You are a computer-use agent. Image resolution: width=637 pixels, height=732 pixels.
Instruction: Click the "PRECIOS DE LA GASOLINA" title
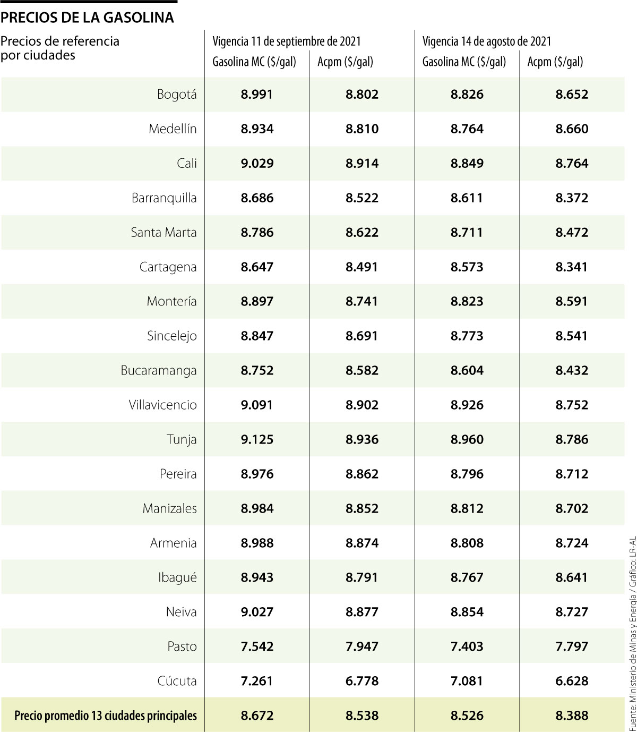tap(87, 18)
